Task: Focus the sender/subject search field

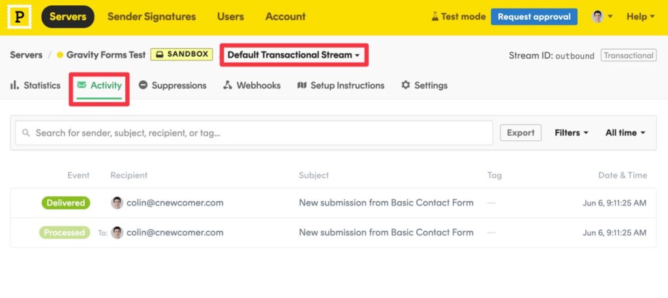Action: pos(254,133)
